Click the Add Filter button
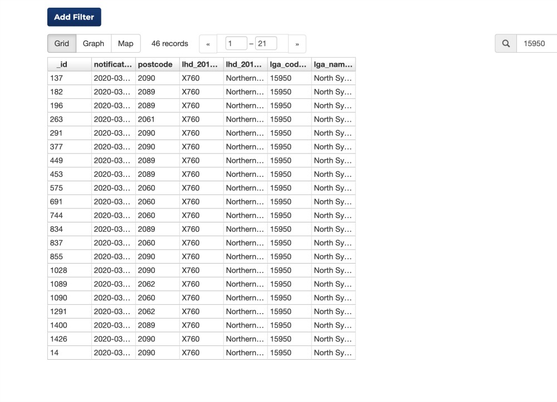The height and width of the screenshot is (402, 557). point(74,17)
